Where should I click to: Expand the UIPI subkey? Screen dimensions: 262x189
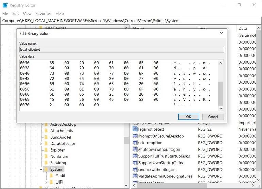click(x=46, y=182)
